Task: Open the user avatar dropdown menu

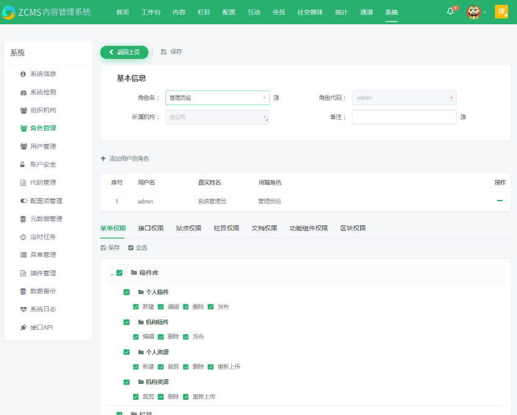Action: [x=474, y=11]
